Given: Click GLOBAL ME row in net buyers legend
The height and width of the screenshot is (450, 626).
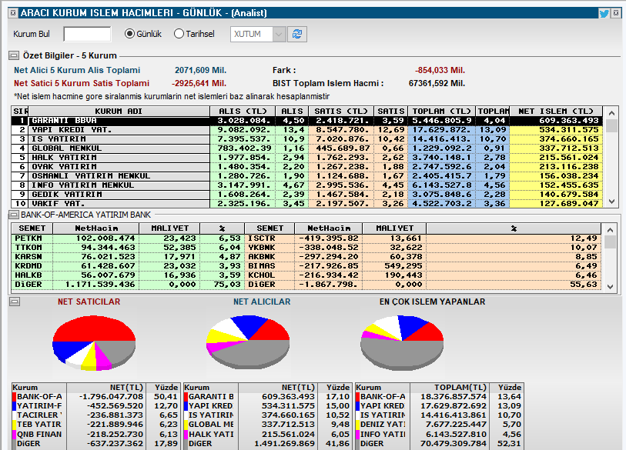Looking at the screenshot, I should tap(266, 425).
